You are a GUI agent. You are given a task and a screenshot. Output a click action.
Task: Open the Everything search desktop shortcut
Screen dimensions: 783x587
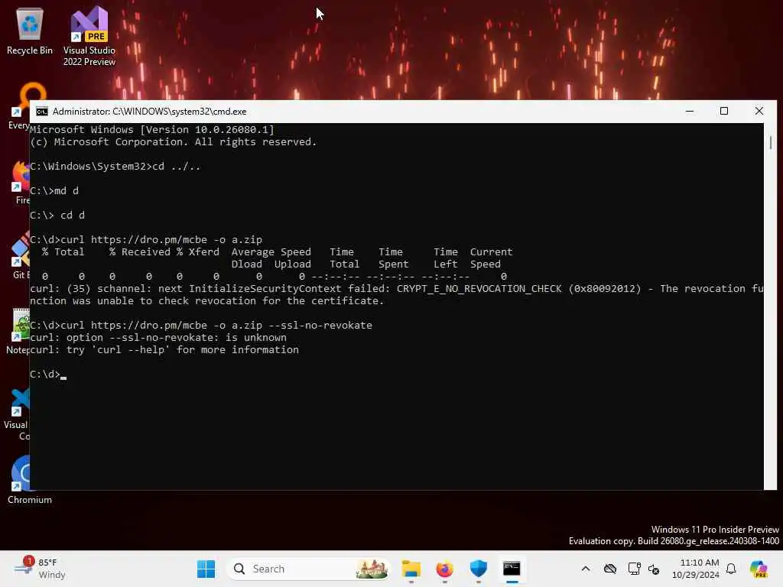point(20,107)
